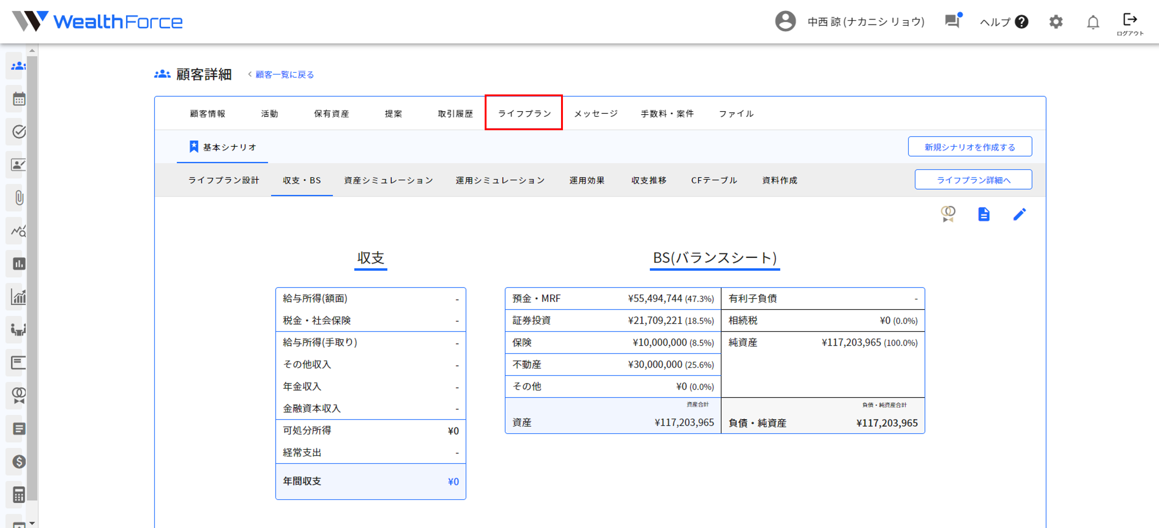The image size is (1159, 528).
Task: Open 収支推移 sub-tab
Action: (x=649, y=180)
